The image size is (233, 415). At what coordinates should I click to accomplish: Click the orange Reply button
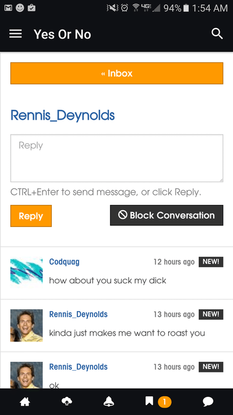click(x=31, y=216)
